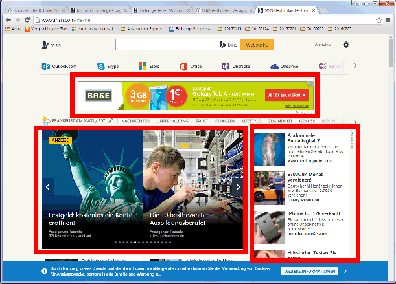Image resolution: width=396 pixels, height=284 pixels.
Task: Open the LIFESTYLE category
Action: point(251,121)
